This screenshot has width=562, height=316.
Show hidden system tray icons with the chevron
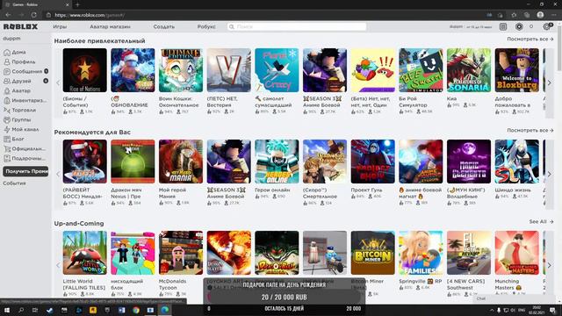click(x=492, y=310)
